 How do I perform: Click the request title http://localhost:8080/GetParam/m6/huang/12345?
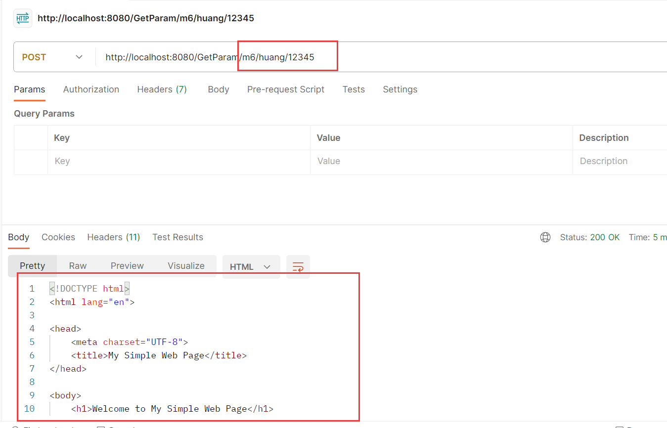coord(146,18)
